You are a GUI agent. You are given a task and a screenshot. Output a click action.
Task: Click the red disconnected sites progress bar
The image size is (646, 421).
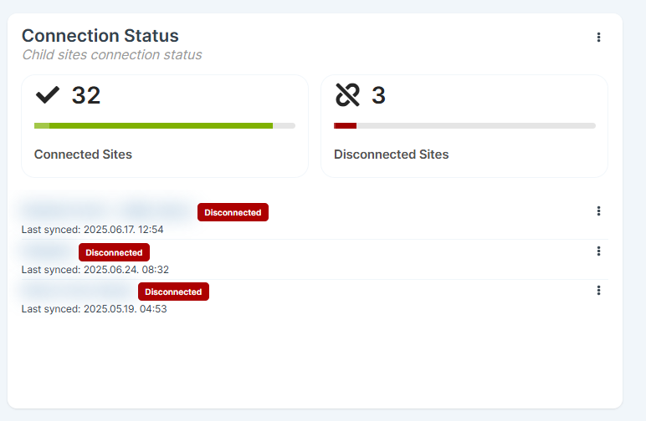point(464,126)
